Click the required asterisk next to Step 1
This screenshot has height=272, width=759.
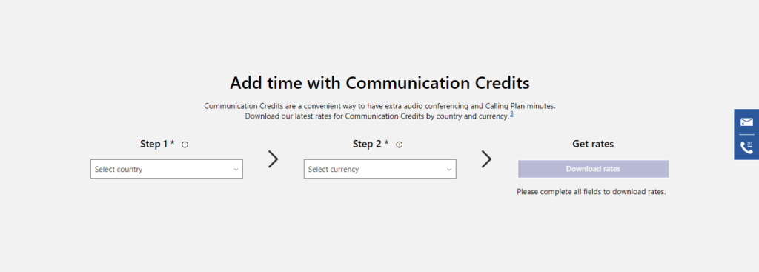[x=173, y=143]
